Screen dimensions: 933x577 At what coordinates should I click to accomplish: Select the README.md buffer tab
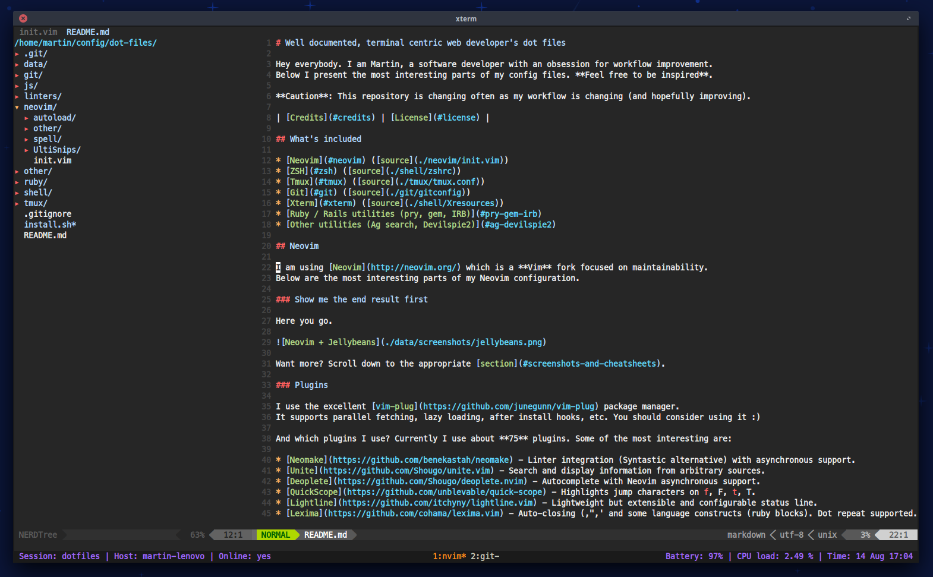pyautogui.click(x=88, y=32)
